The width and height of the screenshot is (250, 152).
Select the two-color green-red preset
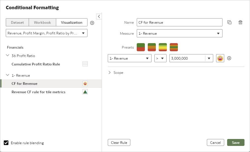coord(141,47)
